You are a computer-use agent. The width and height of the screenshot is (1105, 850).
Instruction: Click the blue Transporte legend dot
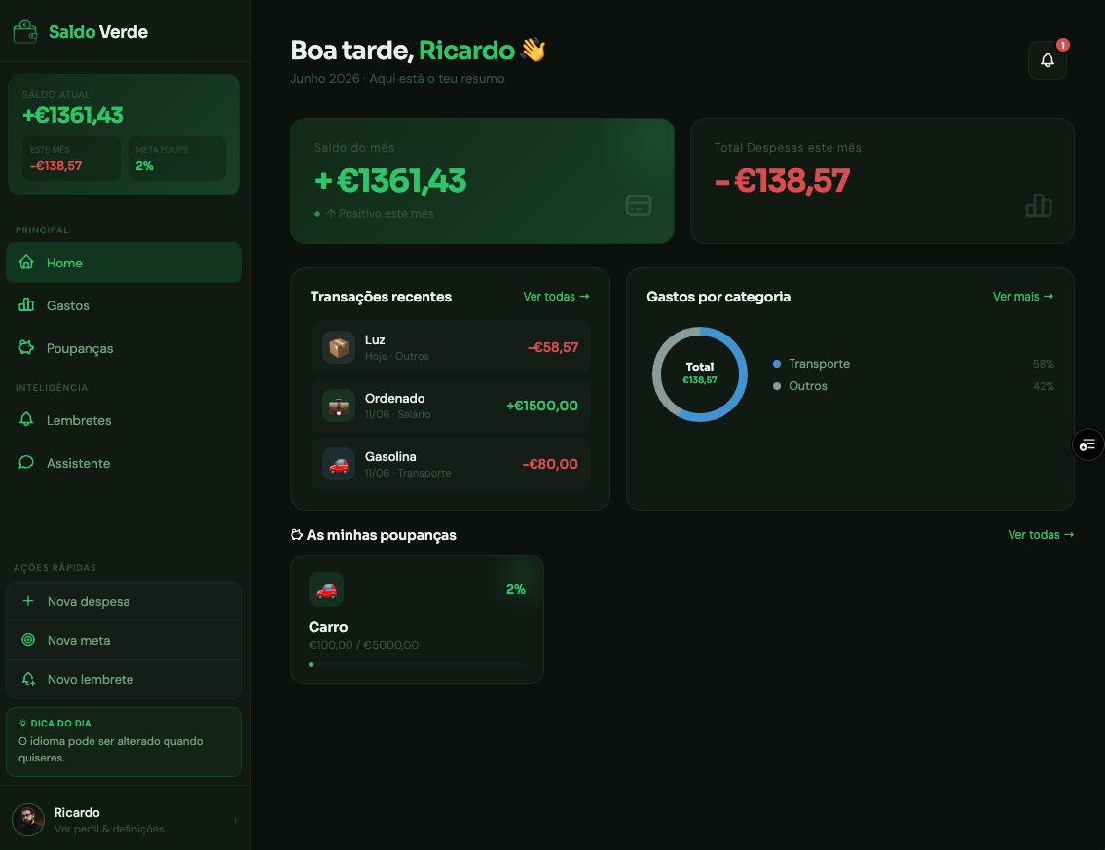777,364
